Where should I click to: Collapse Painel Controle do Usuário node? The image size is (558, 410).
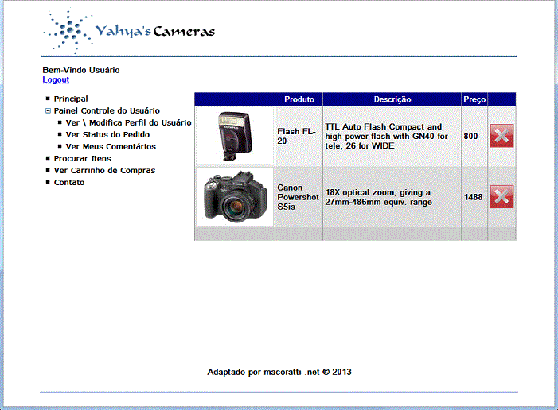[x=48, y=111]
